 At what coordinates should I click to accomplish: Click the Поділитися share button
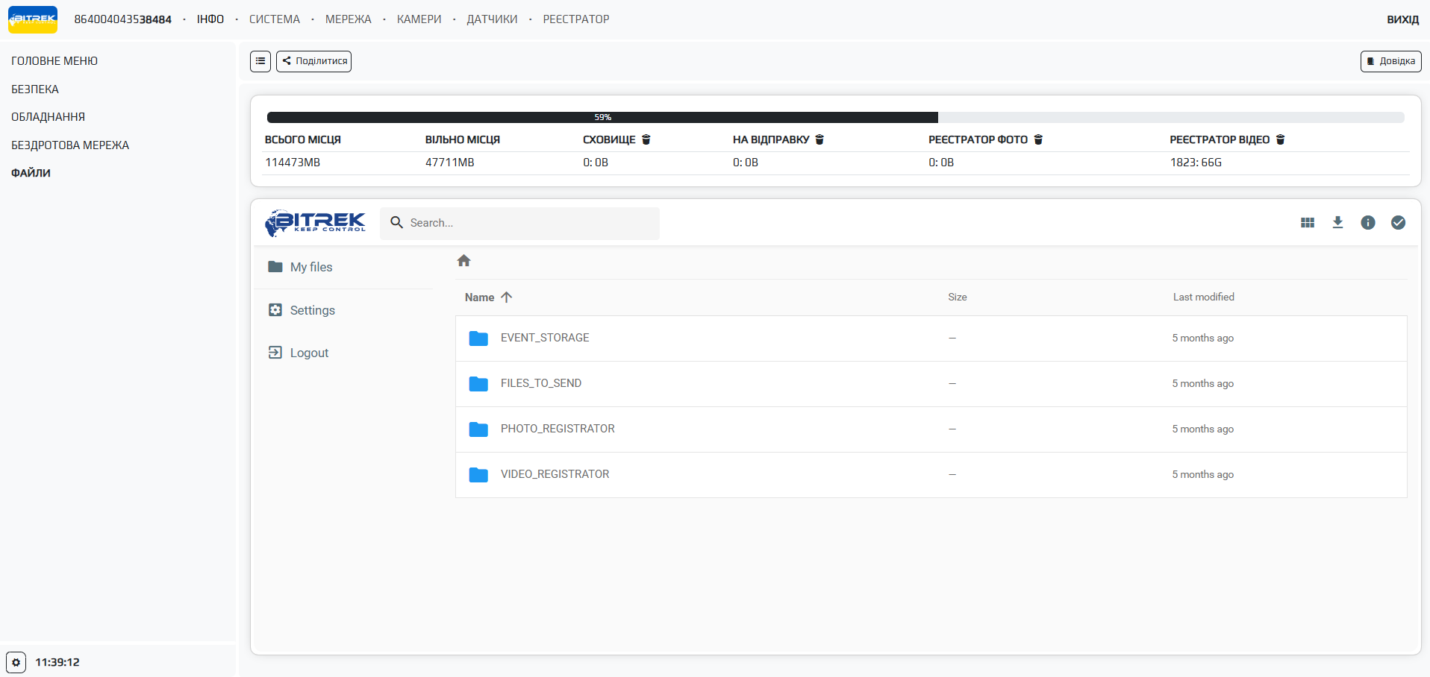tap(314, 61)
